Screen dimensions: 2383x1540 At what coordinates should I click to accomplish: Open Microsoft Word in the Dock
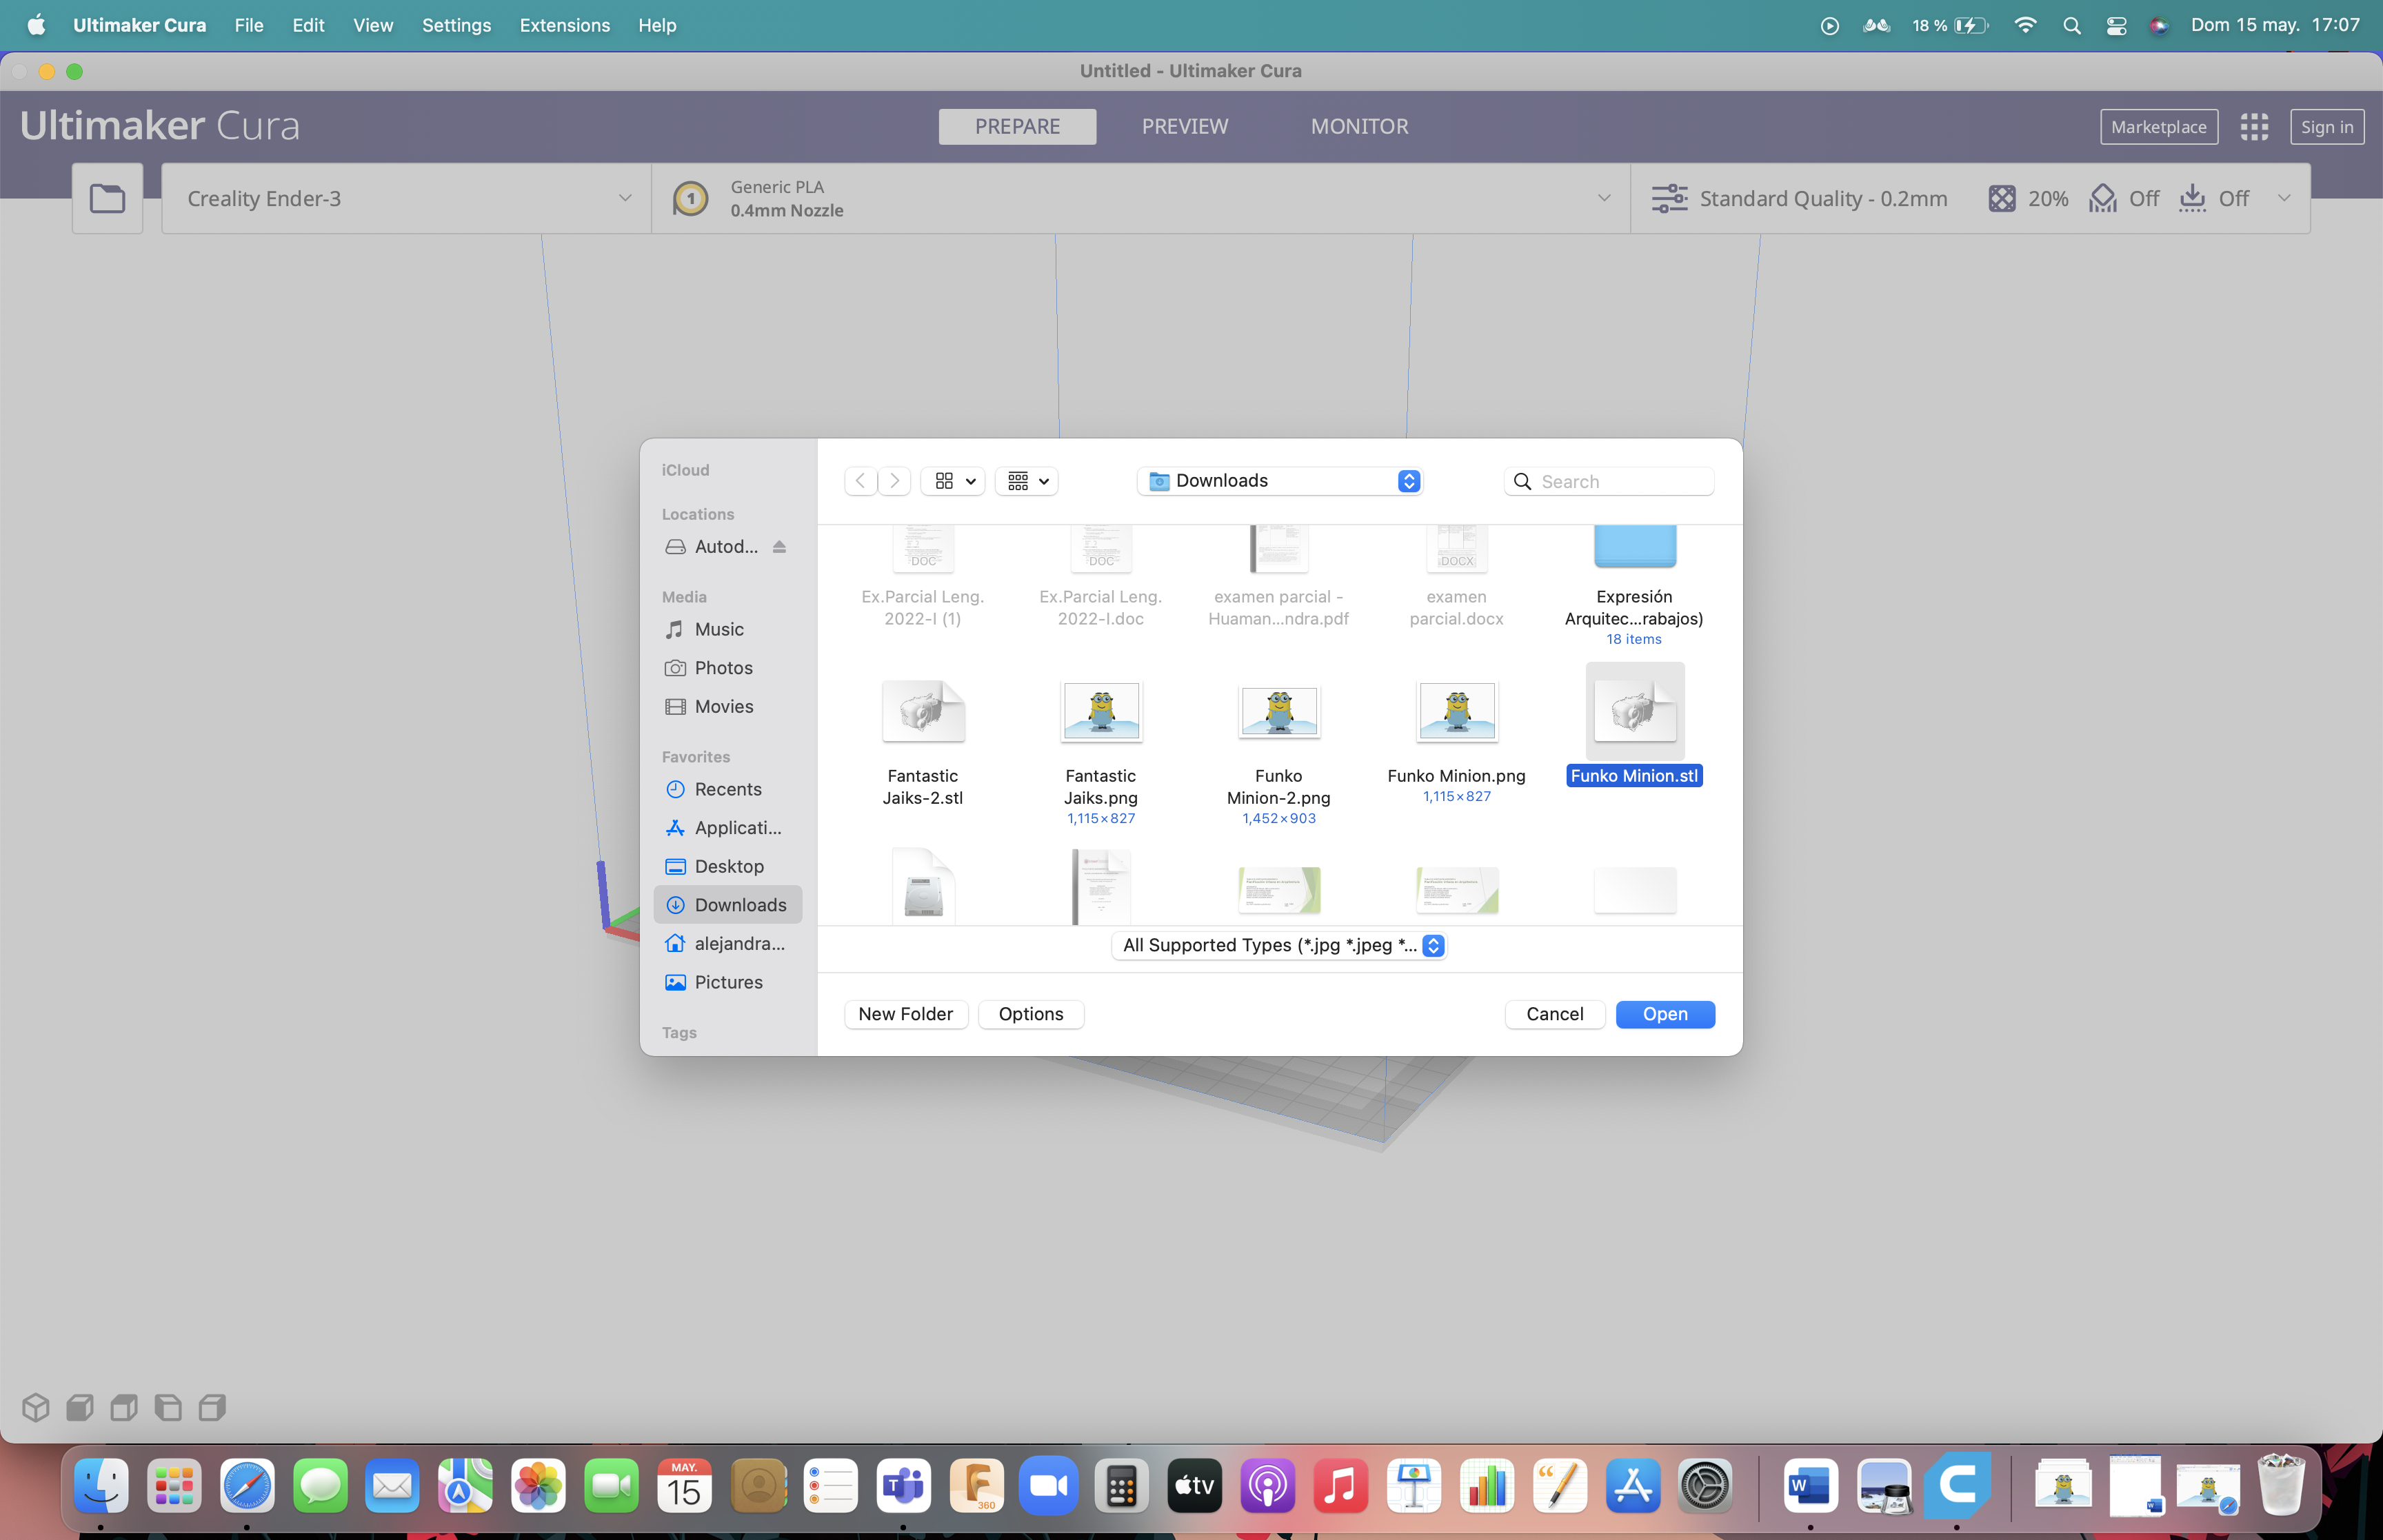(x=1810, y=1486)
